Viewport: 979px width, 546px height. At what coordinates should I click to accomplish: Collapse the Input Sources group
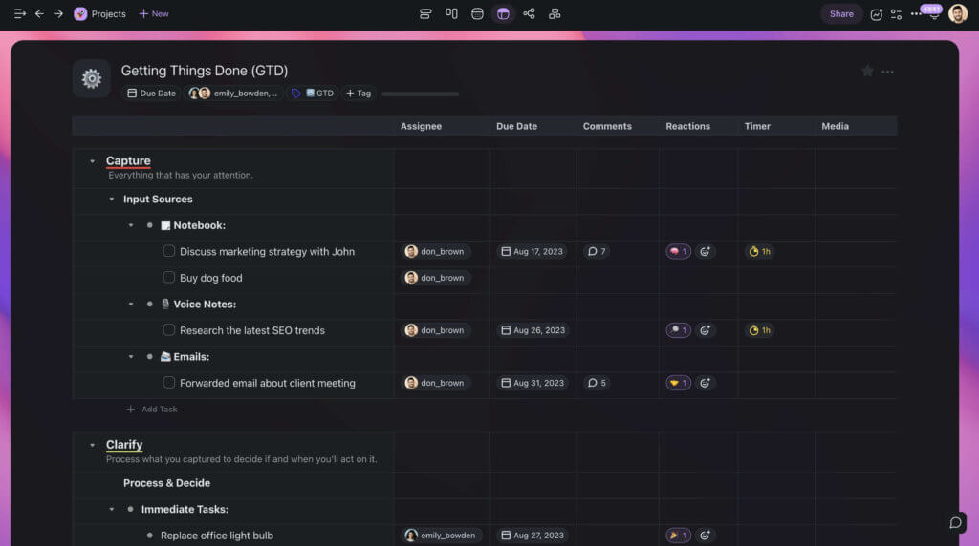click(111, 199)
